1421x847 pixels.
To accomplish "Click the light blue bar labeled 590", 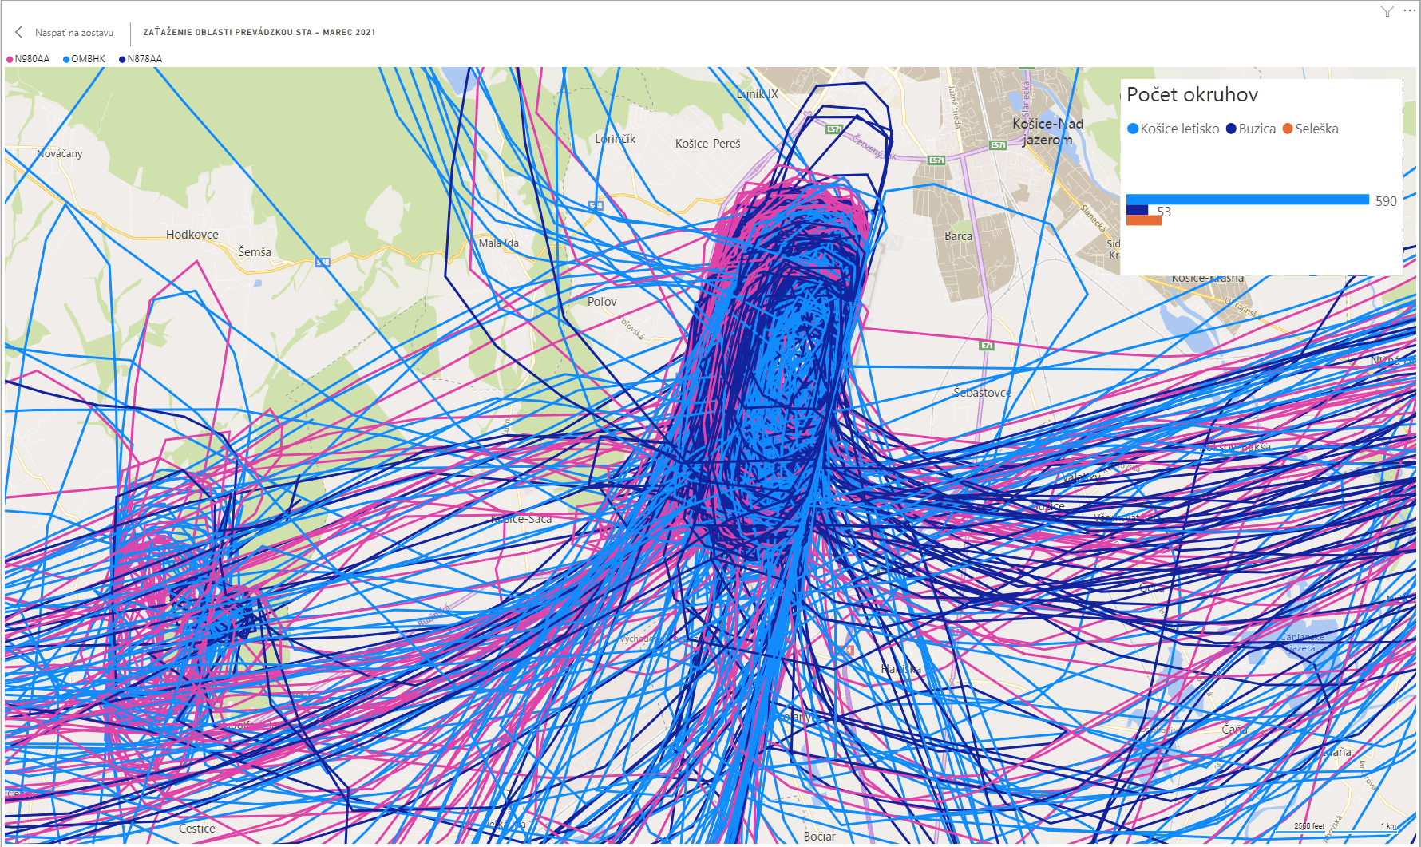I will click(1247, 200).
